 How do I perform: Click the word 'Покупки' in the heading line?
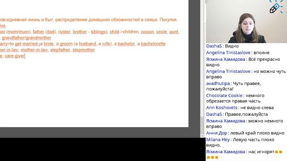(x=168, y=20)
